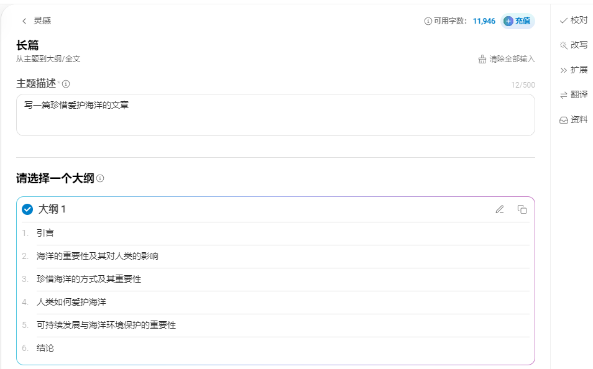Select the 大纲1 selection checkmark

27,209
